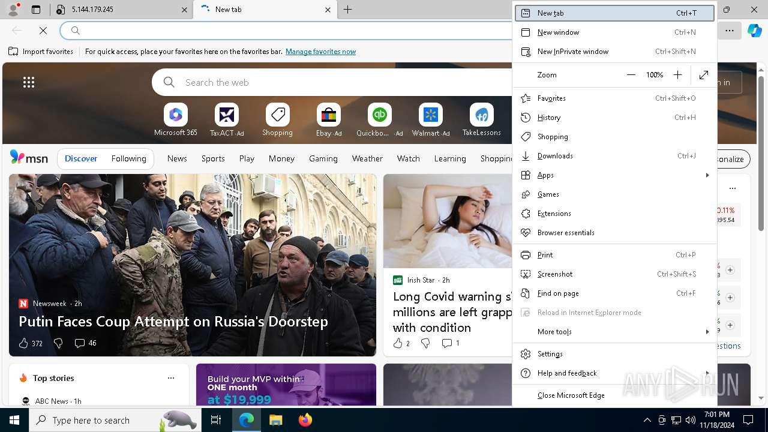Click the Windows Start button

tap(14, 420)
